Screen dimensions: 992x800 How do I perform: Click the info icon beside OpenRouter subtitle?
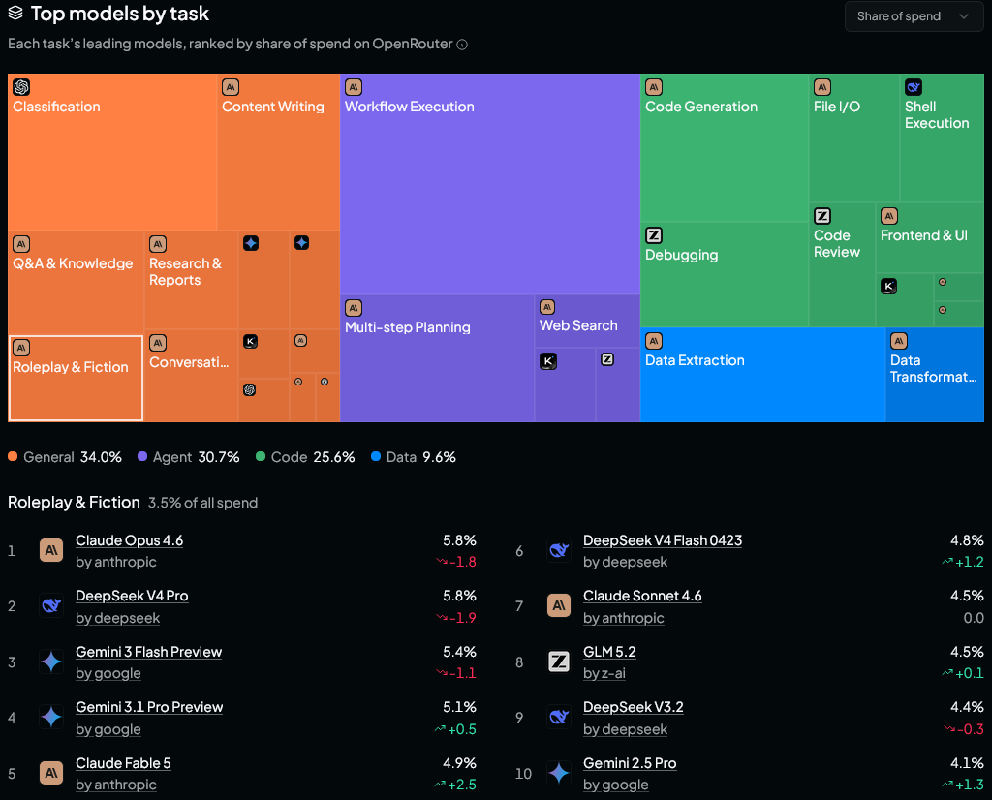pyautogui.click(x=462, y=45)
